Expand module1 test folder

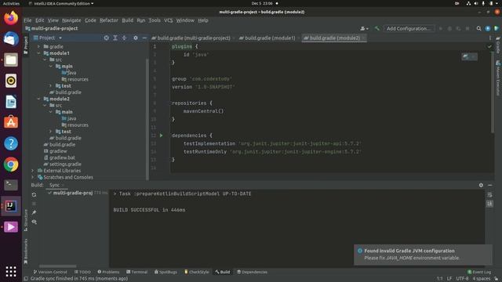click(x=50, y=85)
